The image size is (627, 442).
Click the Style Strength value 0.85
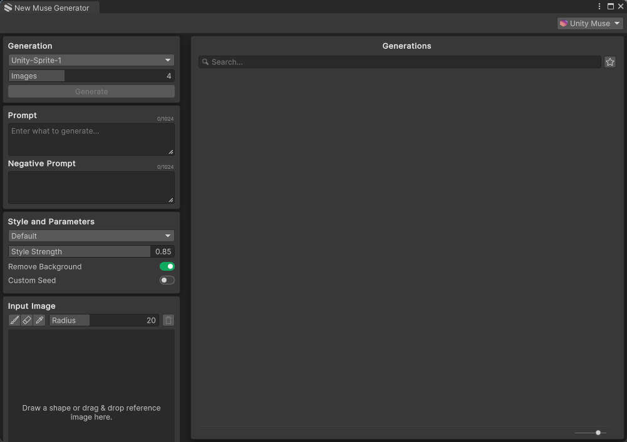point(163,251)
